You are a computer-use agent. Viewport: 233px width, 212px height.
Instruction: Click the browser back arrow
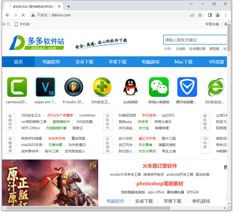pyautogui.click(x=7, y=15)
